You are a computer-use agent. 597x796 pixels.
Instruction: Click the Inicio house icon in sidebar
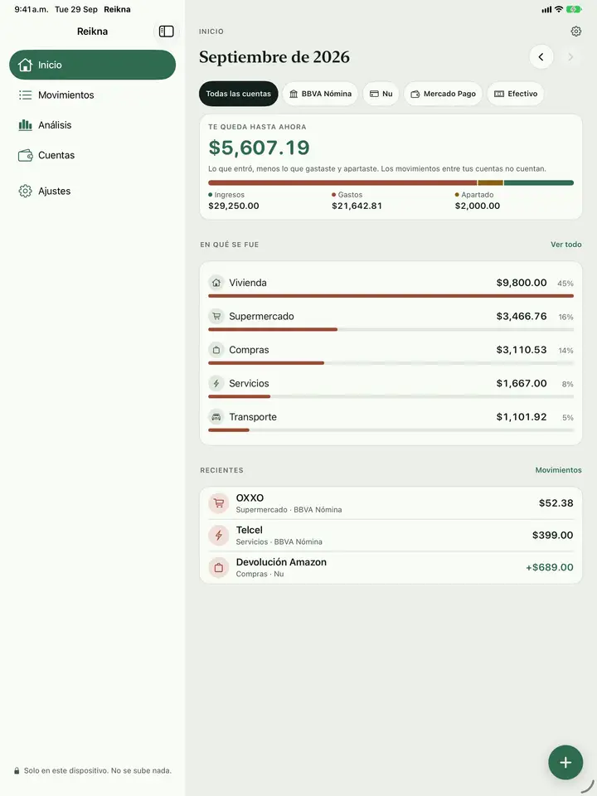[25, 65]
